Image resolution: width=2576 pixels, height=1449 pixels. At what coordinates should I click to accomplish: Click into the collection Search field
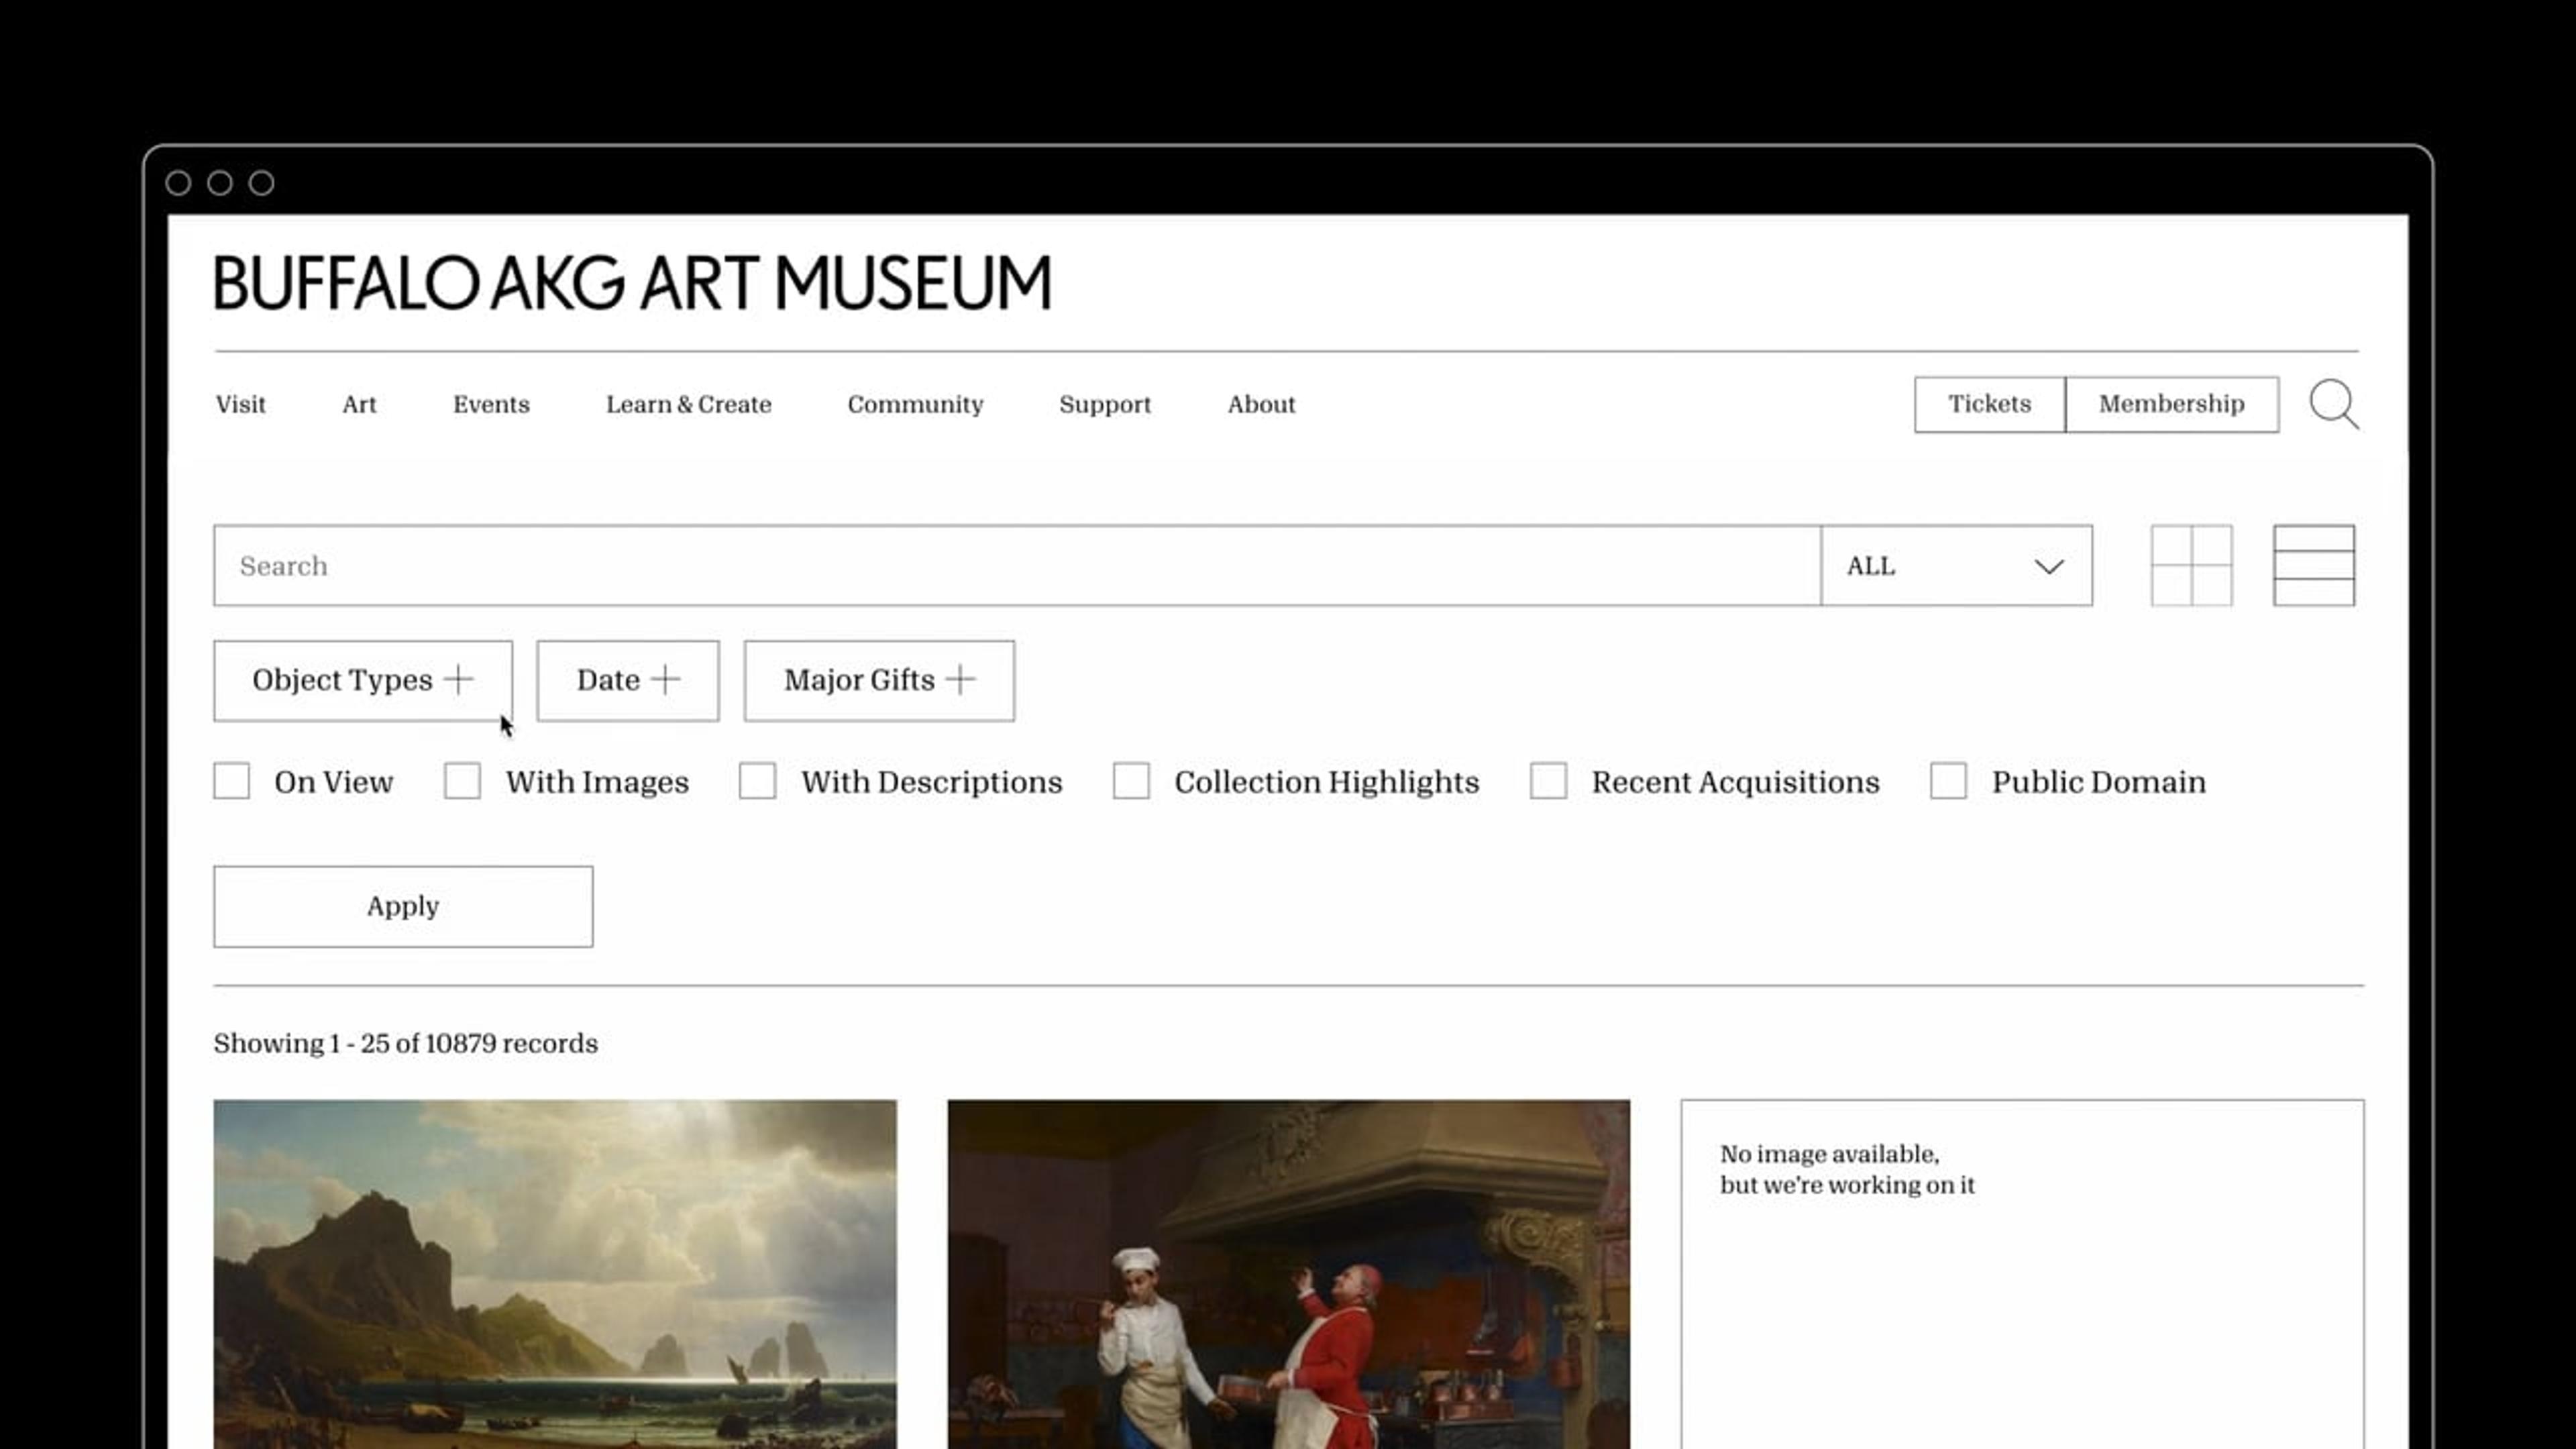pos(1015,566)
